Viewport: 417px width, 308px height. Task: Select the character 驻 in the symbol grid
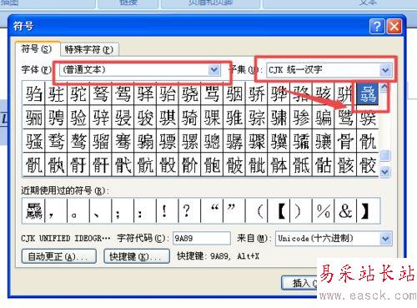(56, 93)
